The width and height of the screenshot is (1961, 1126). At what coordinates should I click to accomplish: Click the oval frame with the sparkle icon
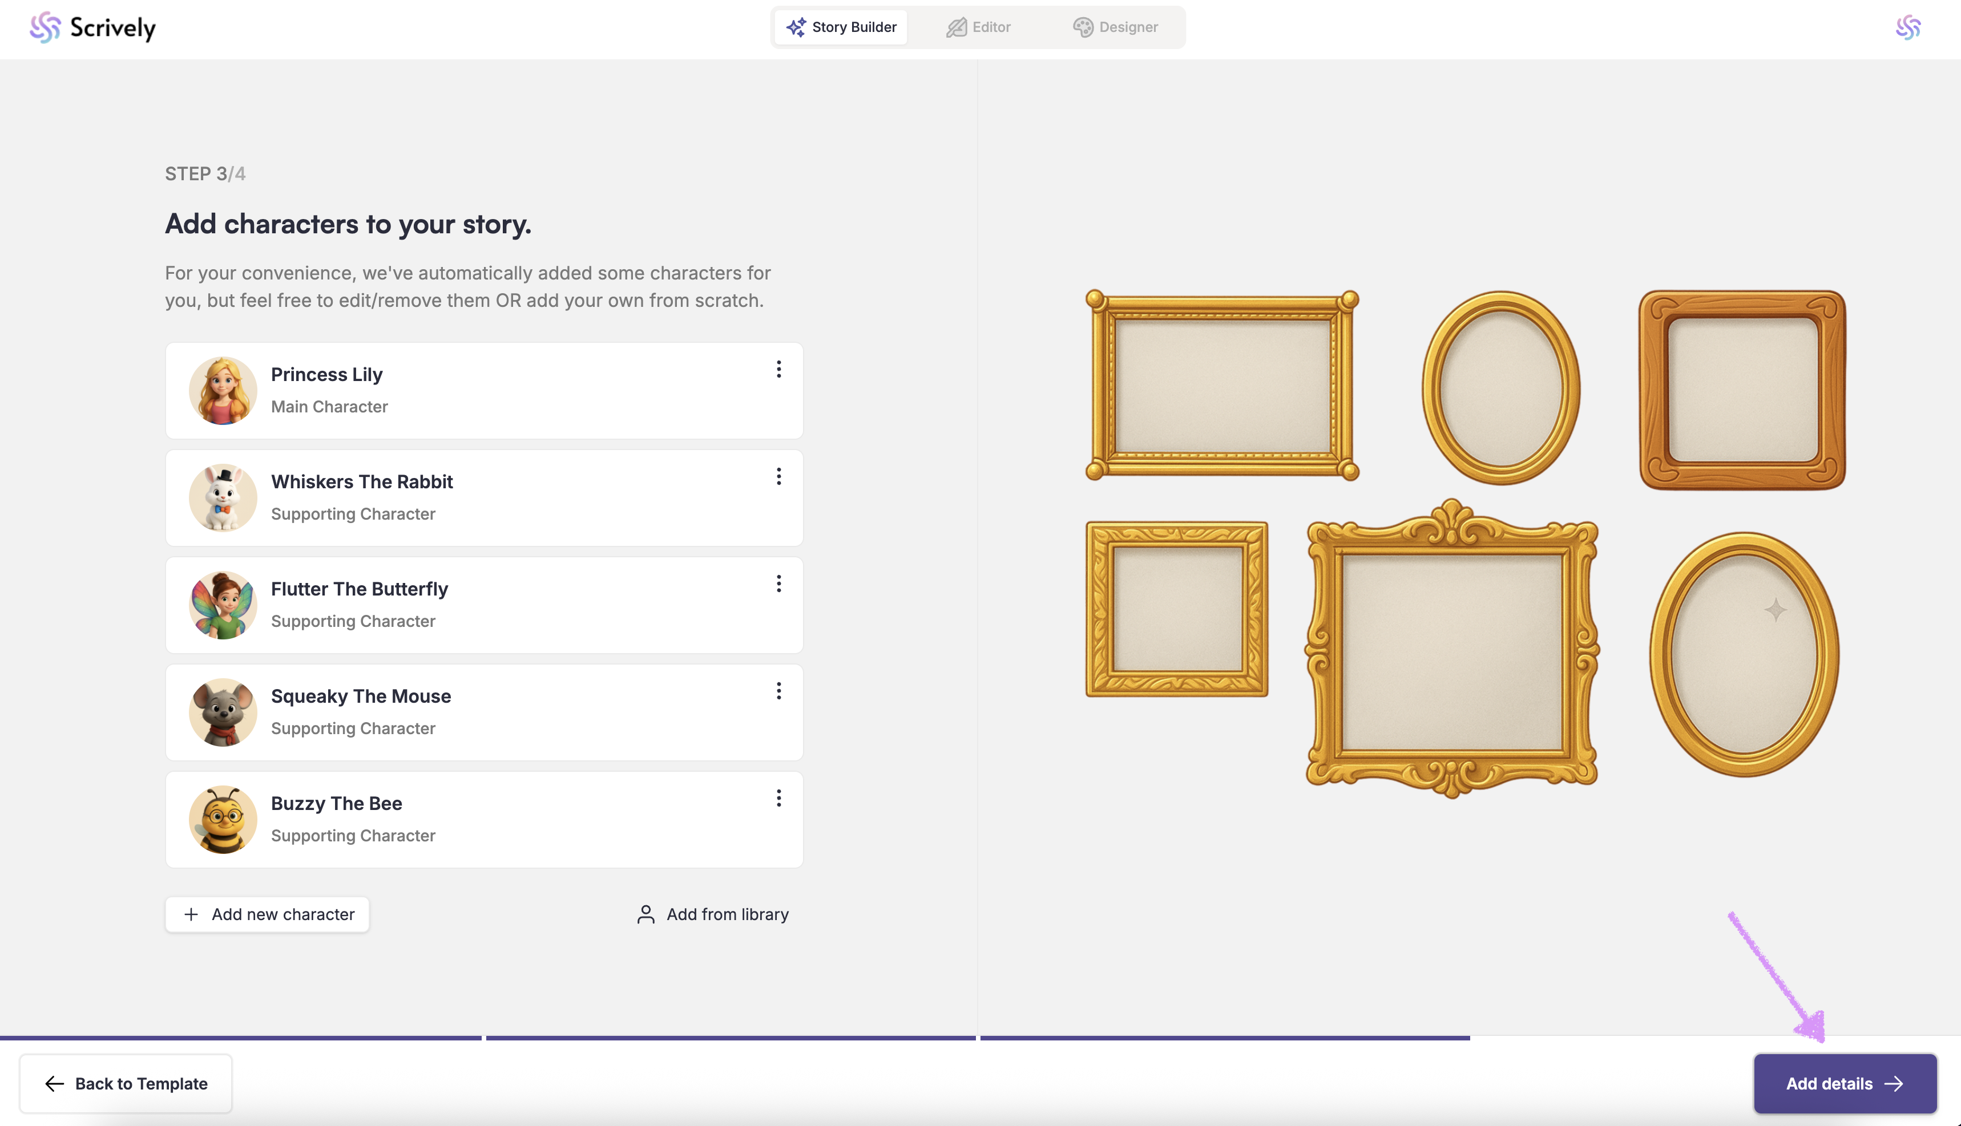[1744, 654]
